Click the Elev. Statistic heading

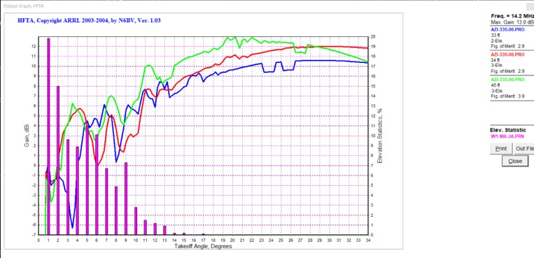click(x=508, y=130)
